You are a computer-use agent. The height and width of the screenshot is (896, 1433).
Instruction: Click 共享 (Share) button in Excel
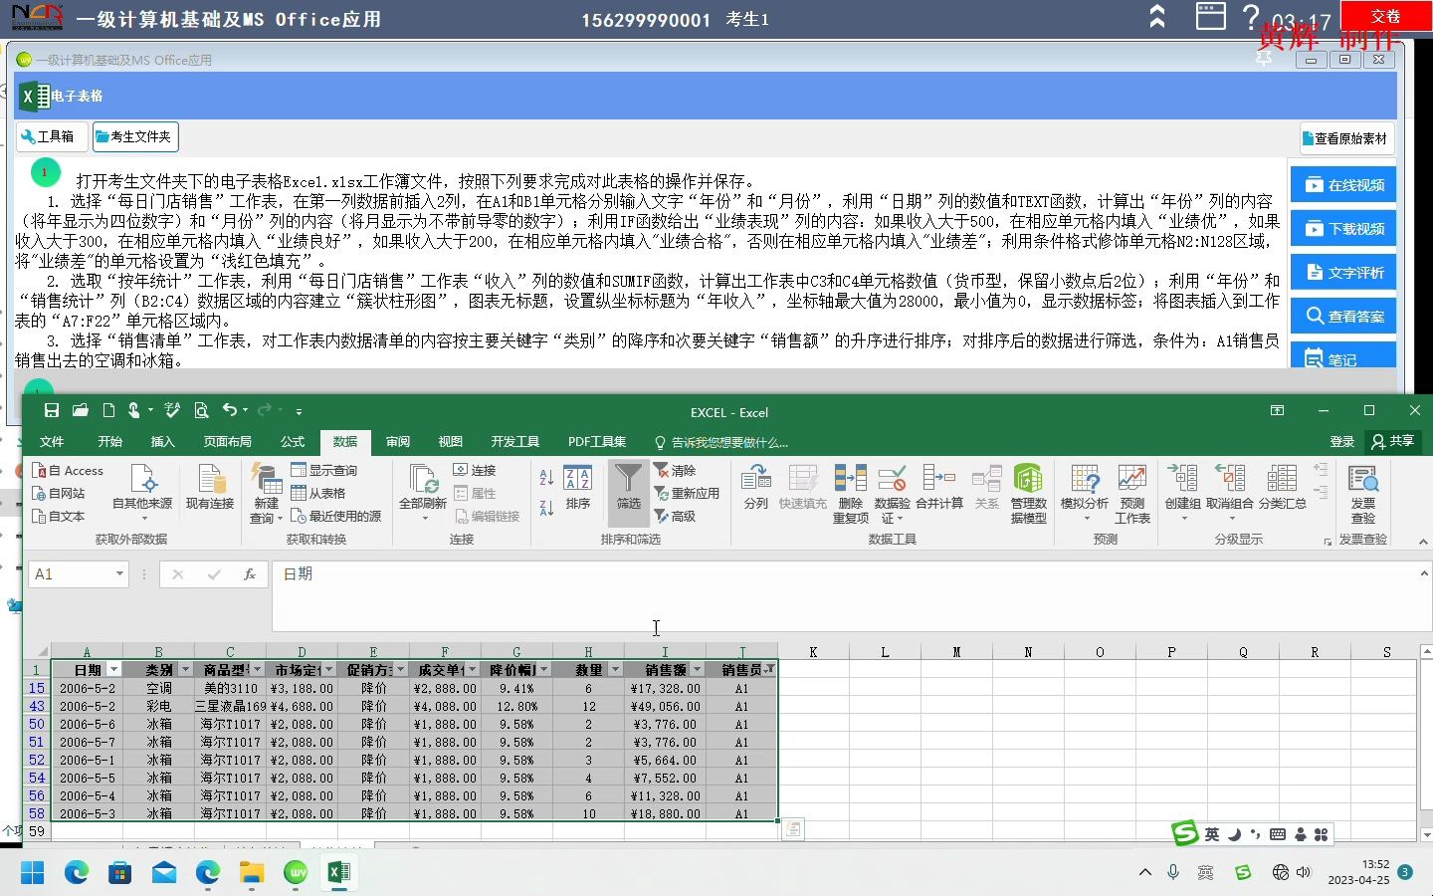coord(1392,441)
